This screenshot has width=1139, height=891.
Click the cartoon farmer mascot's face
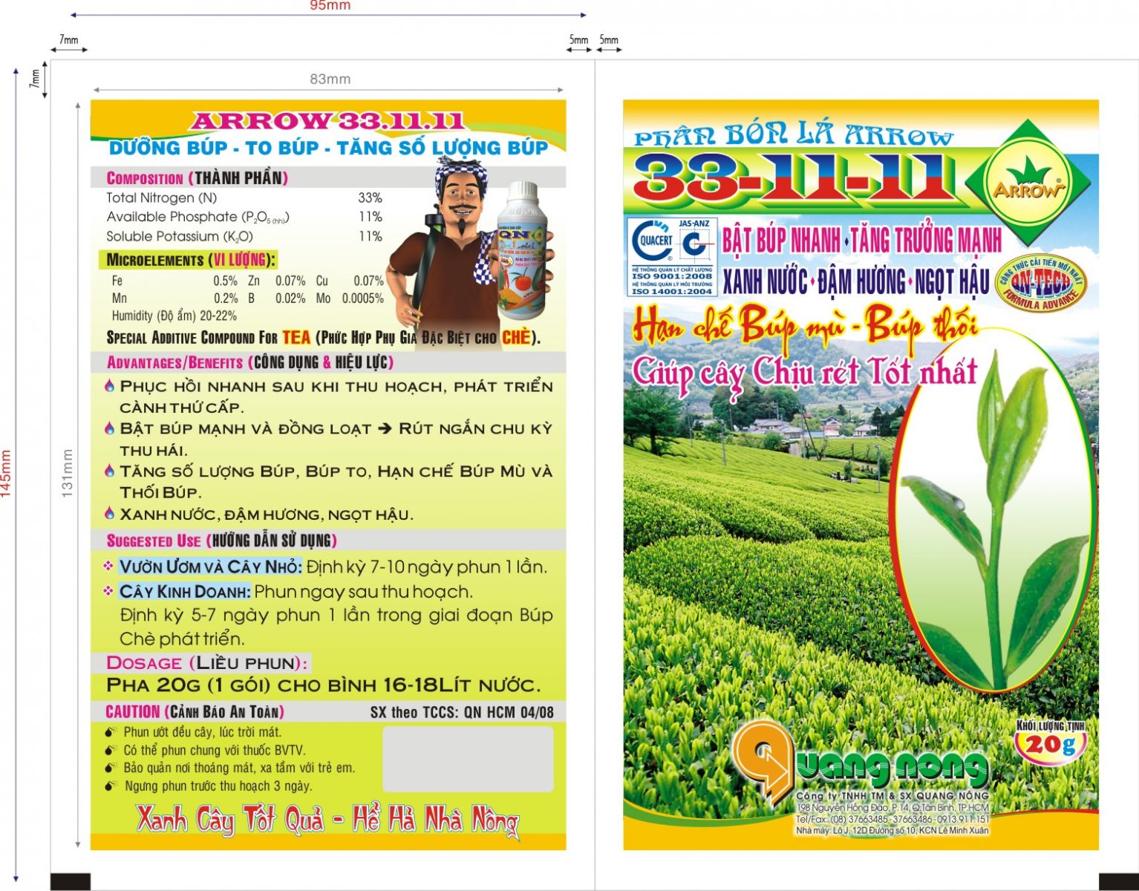click(x=463, y=200)
